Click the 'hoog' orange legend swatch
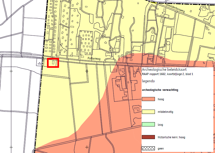 [148, 99]
